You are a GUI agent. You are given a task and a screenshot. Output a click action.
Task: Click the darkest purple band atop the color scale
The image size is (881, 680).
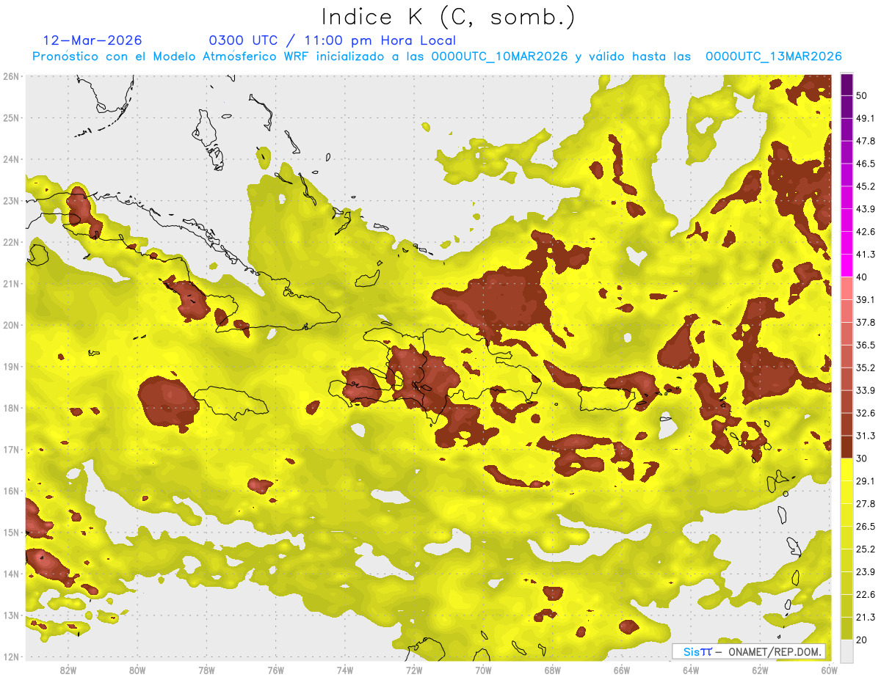point(846,84)
